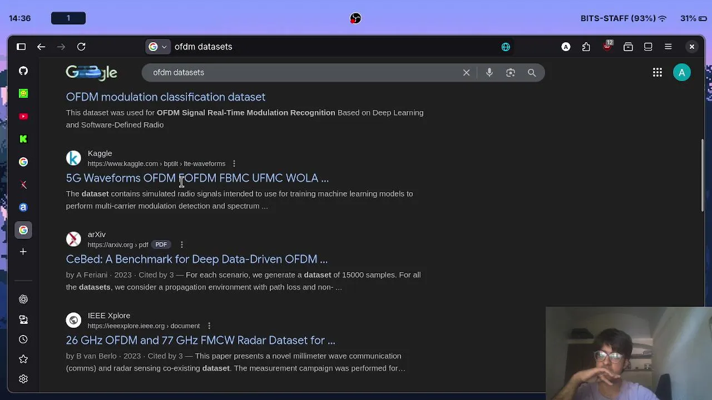Click the webcam overlay thumbnail

(x=629, y=353)
